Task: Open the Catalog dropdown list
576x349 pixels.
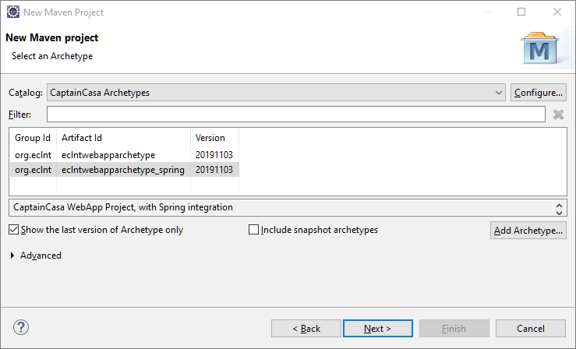Action: click(x=276, y=93)
